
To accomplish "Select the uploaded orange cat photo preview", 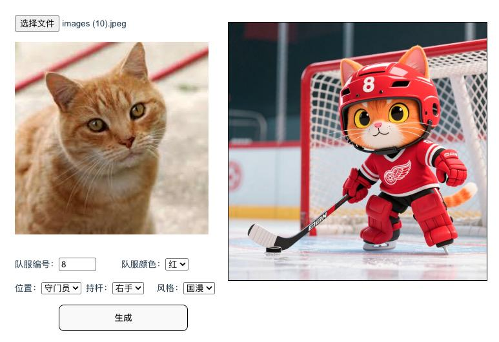I will click(x=112, y=138).
